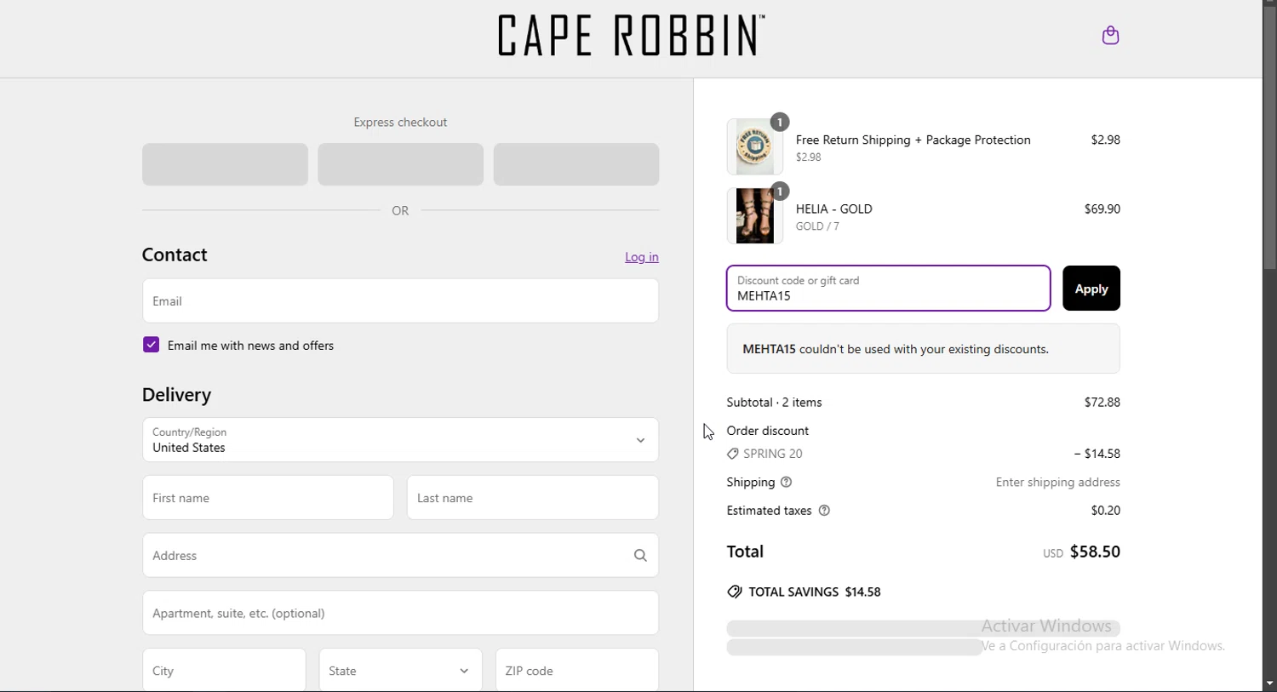Click the SPRING 20 discount tag icon

coord(733,455)
